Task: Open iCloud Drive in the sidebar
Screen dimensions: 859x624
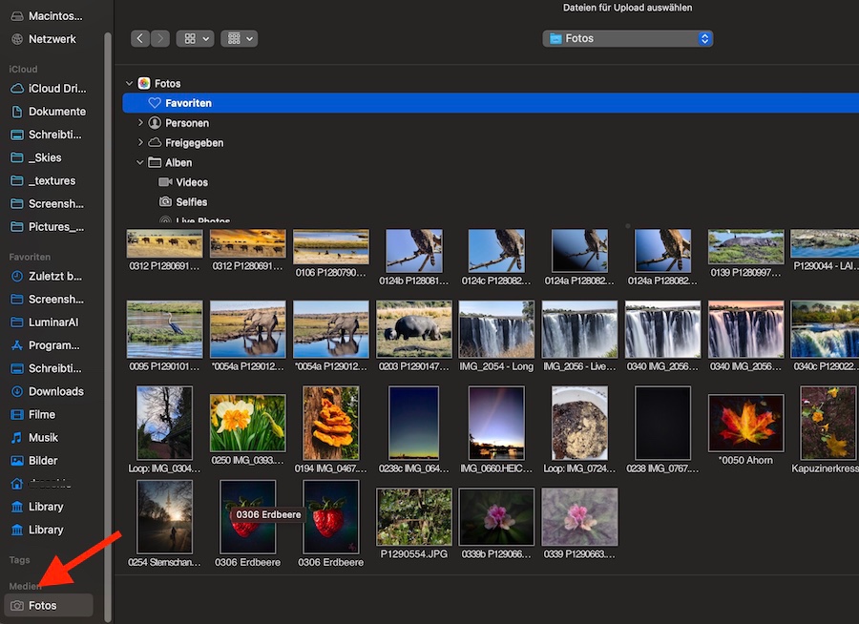Action: pos(56,89)
